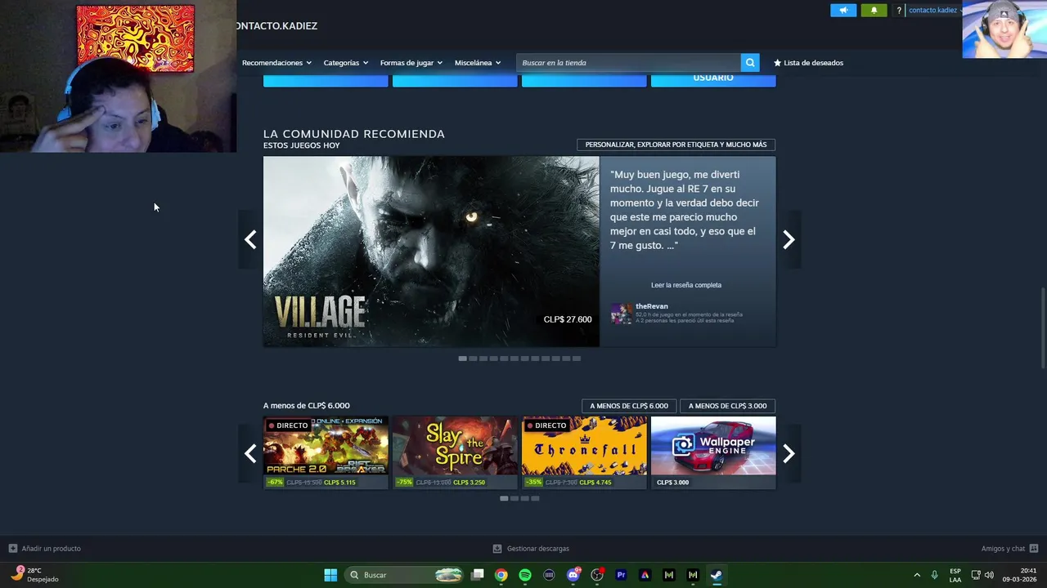This screenshot has height=588, width=1047.
Task: Click the blue announcements megaphone icon
Action: point(843,11)
